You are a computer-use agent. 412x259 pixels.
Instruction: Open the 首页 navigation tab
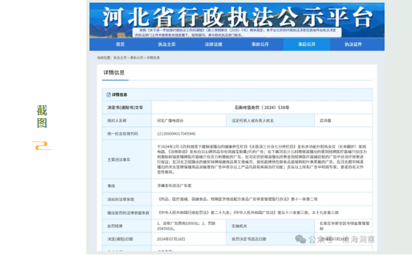point(120,44)
